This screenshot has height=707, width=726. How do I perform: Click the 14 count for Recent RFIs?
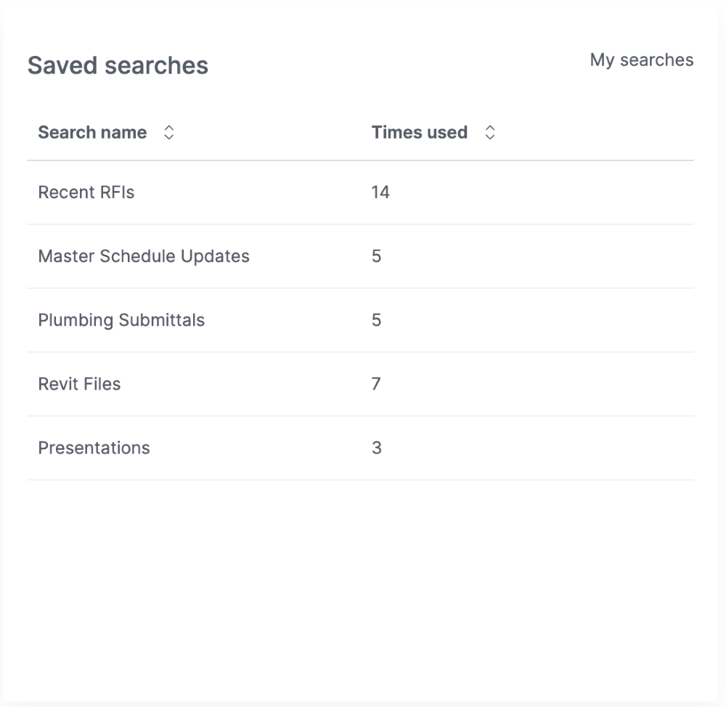[380, 192]
